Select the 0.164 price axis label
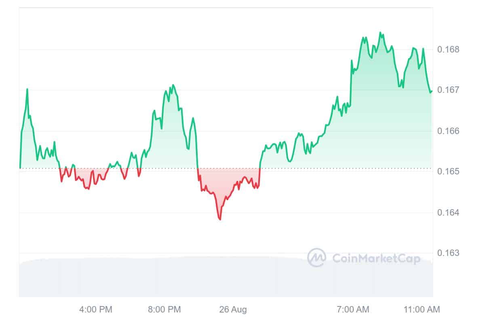This screenshot has width=485, height=323. [448, 212]
